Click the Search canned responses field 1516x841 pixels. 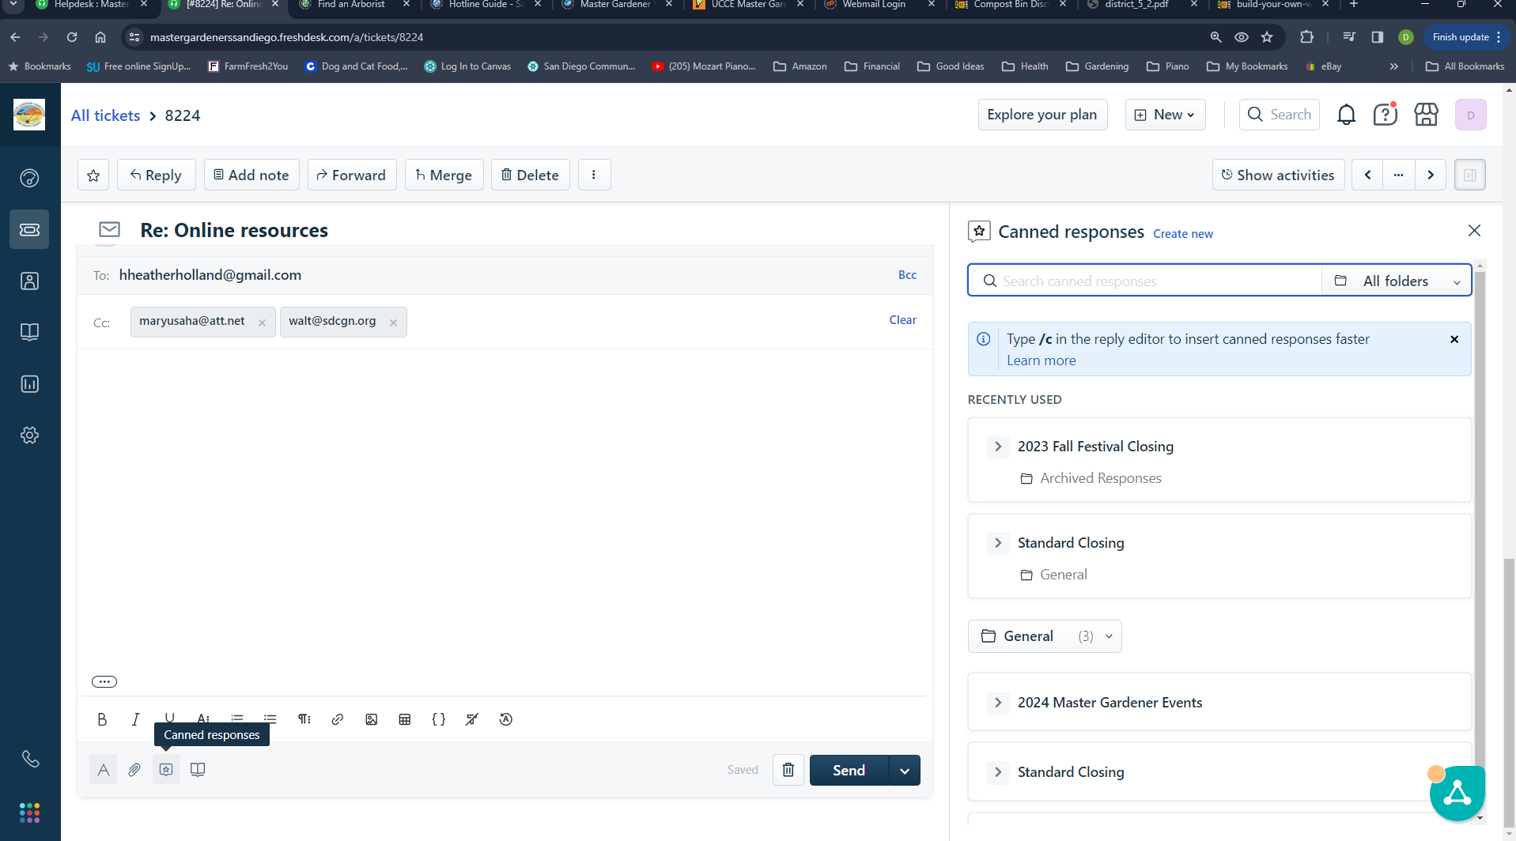click(1145, 281)
